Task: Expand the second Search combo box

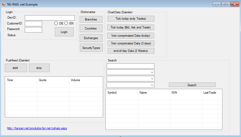Action: 130,79
